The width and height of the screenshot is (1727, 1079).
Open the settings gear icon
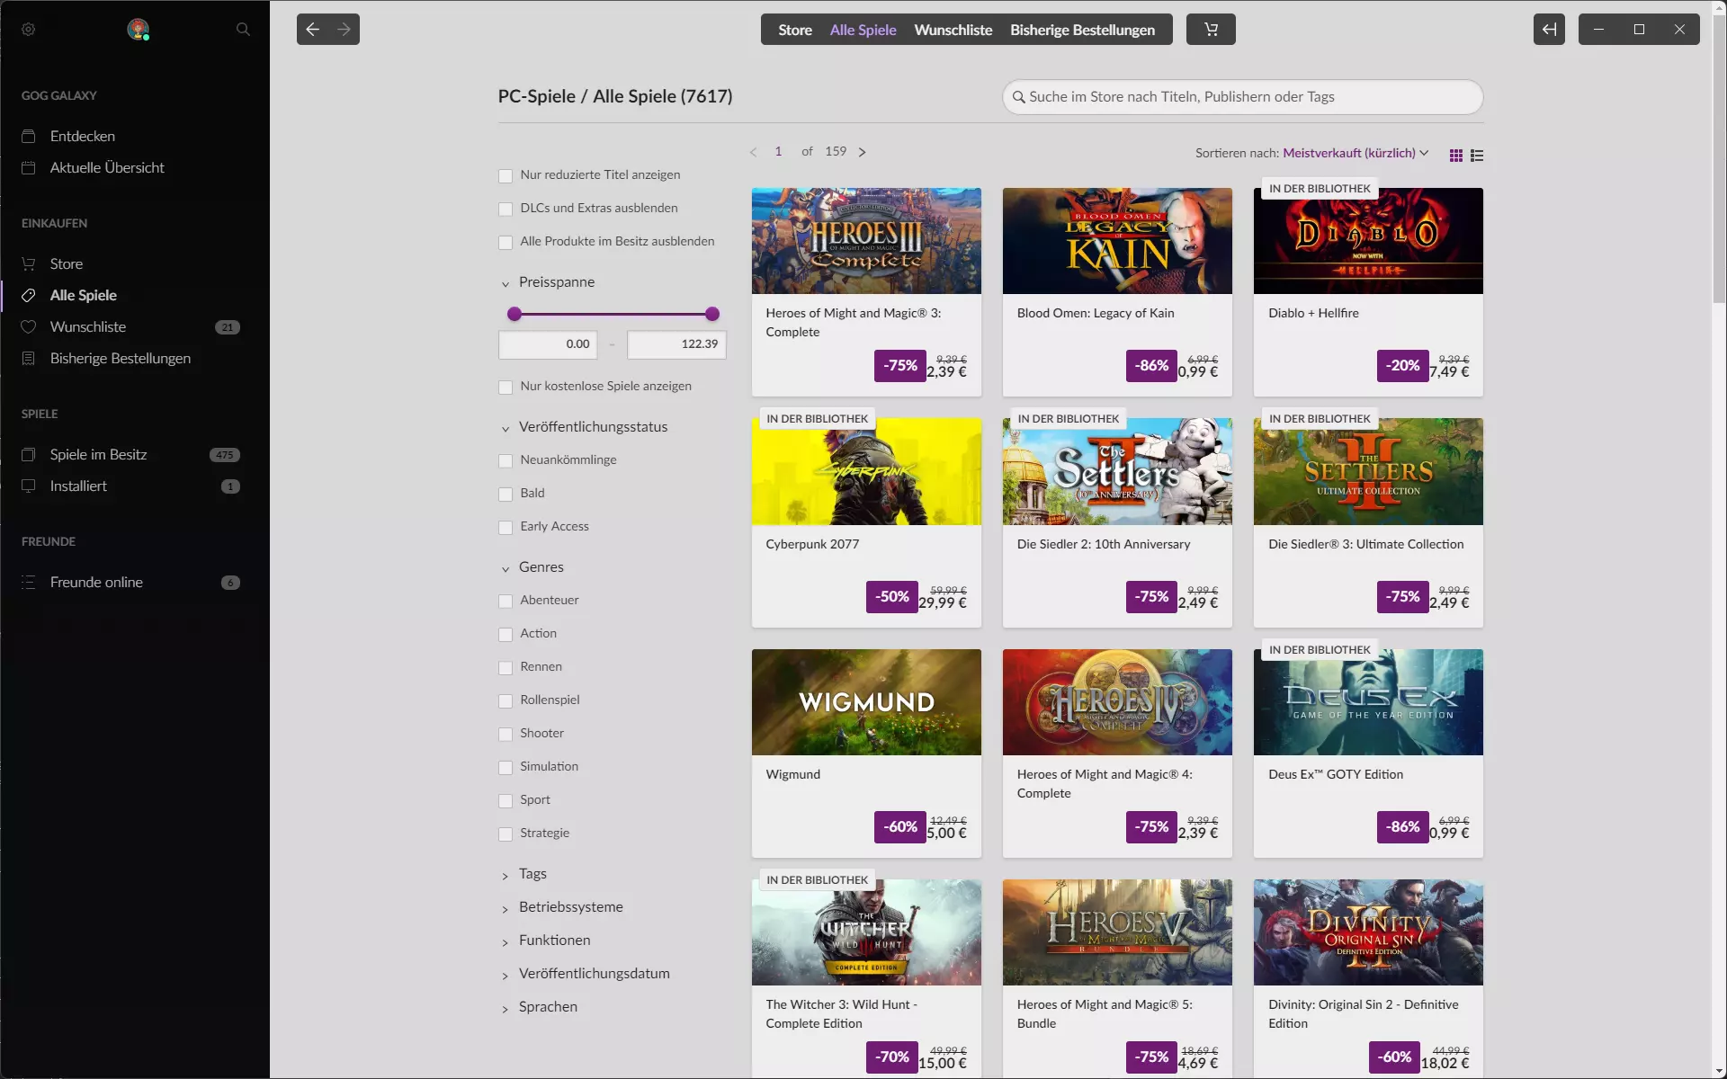(x=29, y=30)
